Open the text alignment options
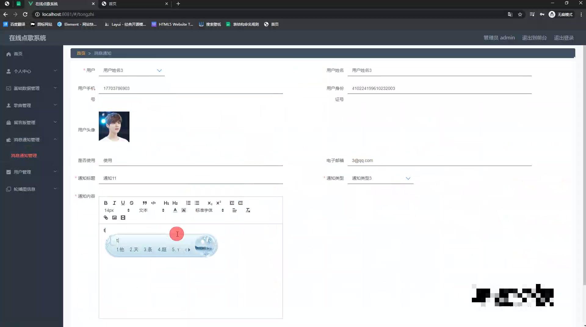Image resolution: width=586 pixels, height=327 pixels. point(234,210)
